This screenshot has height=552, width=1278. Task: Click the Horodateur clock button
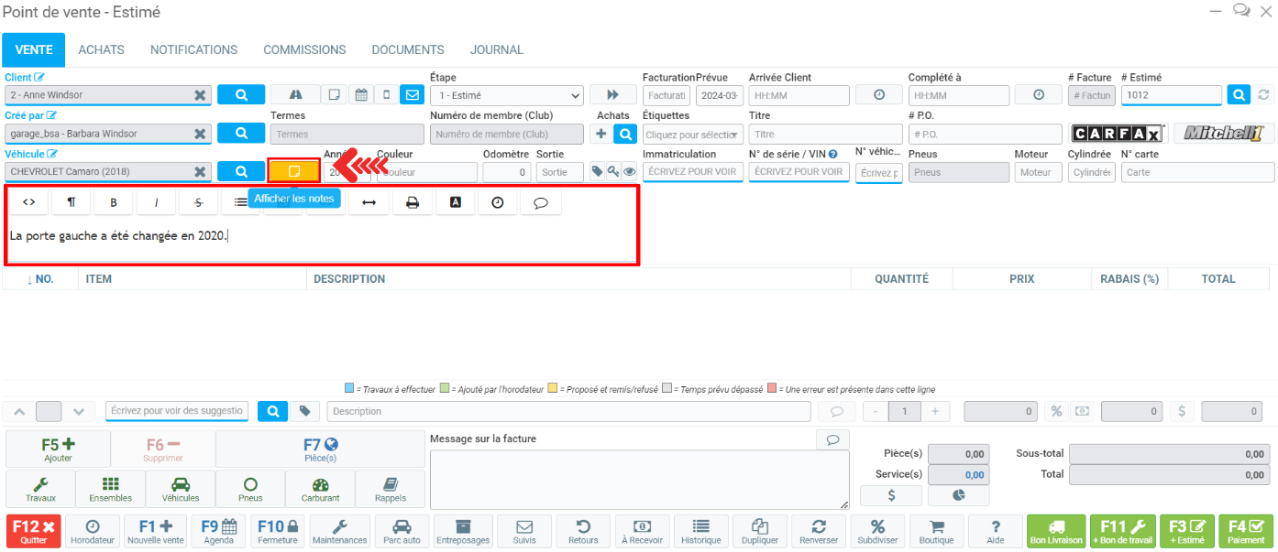pos(92,531)
